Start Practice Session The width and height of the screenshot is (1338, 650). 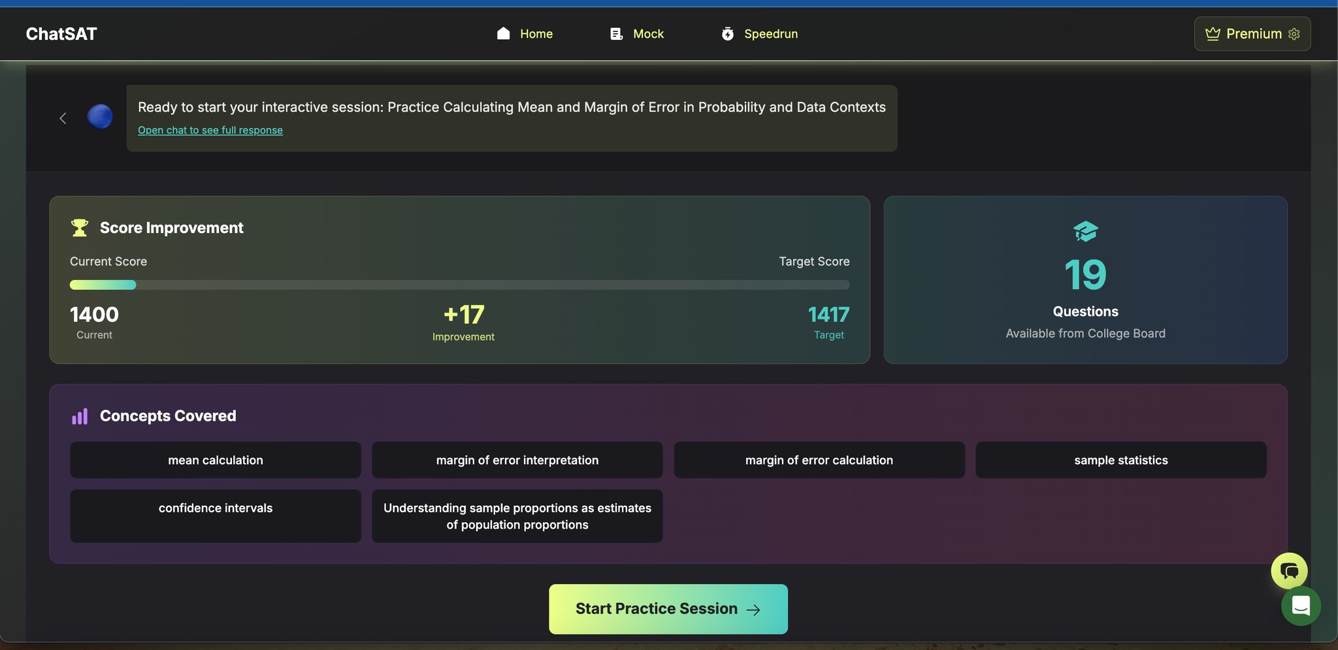pyautogui.click(x=668, y=609)
